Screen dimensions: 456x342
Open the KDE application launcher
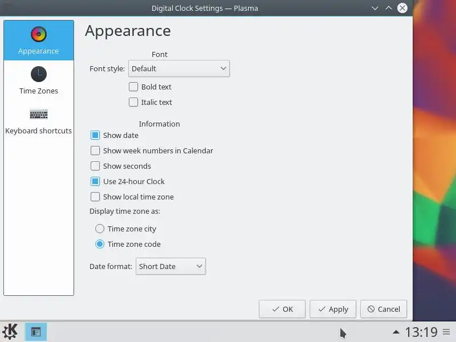[10, 332]
